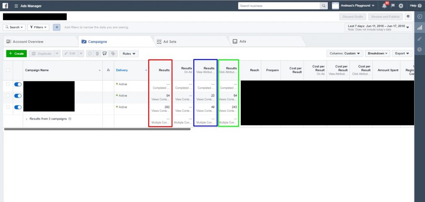Viewport: 425px width, 202px height.
Task: Open the clock history pane in the right sidebar
Action: (x=420, y=49)
